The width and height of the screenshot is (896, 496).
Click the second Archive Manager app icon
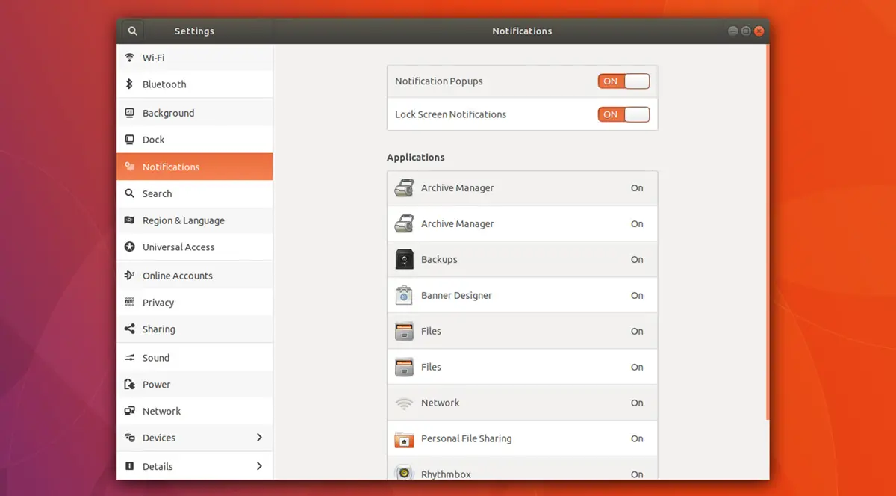pyautogui.click(x=404, y=224)
